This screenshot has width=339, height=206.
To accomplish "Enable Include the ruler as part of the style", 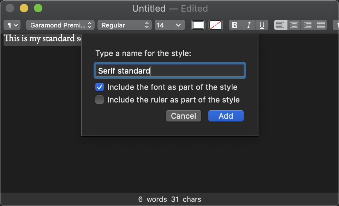I will coord(99,100).
